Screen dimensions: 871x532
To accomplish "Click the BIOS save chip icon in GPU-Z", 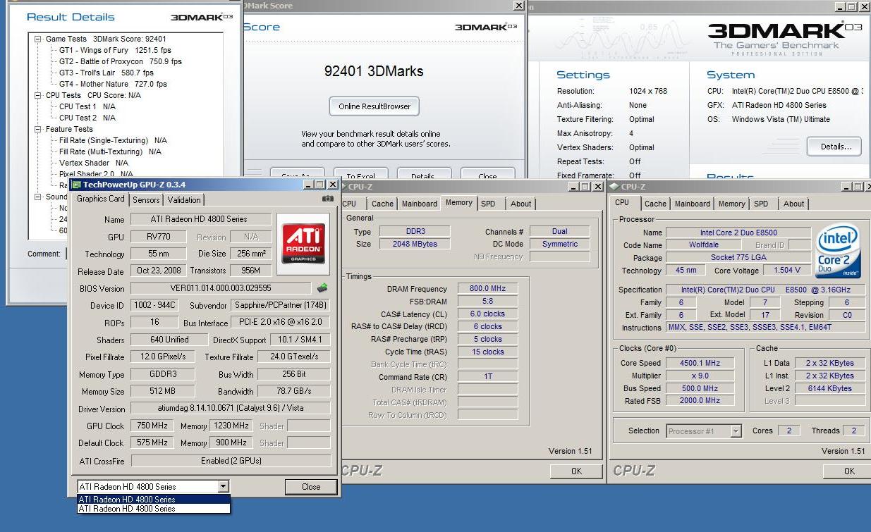I will [x=322, y=288].
